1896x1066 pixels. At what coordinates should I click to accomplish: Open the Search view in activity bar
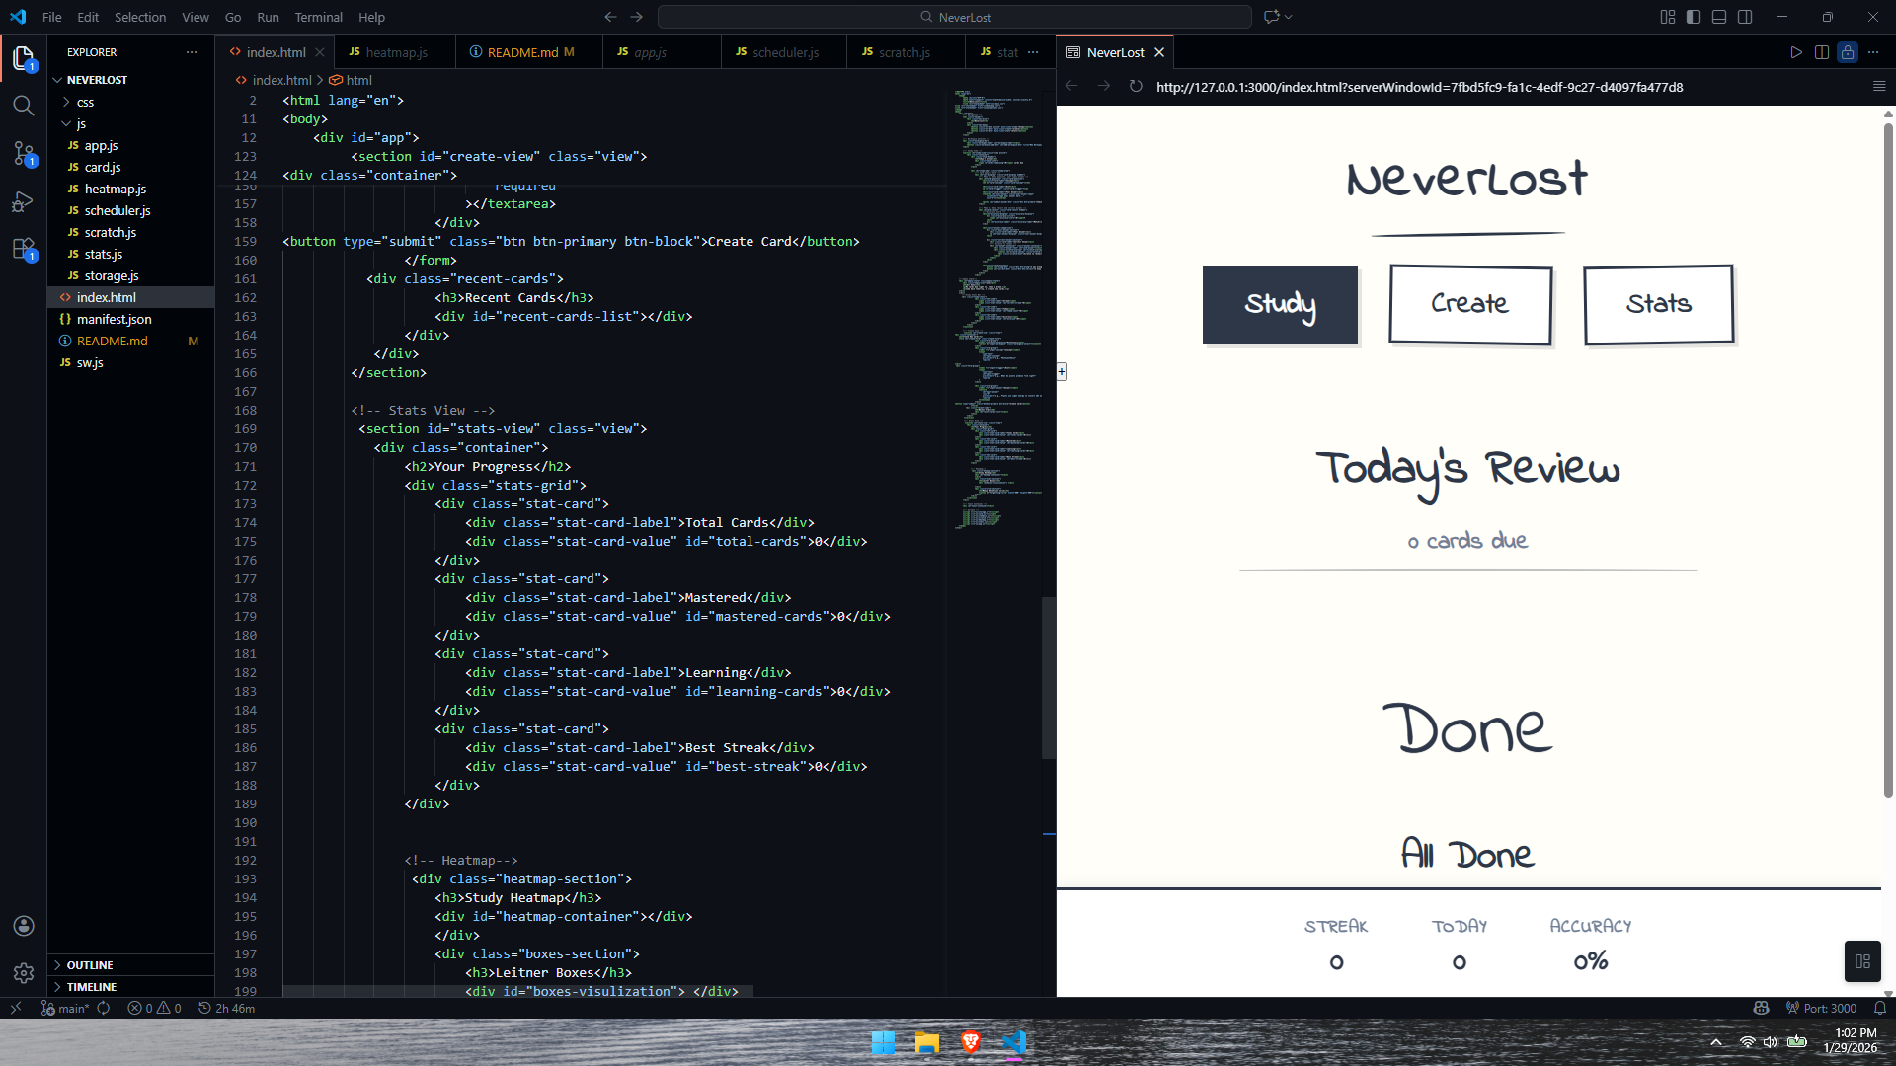click(23, 106)
